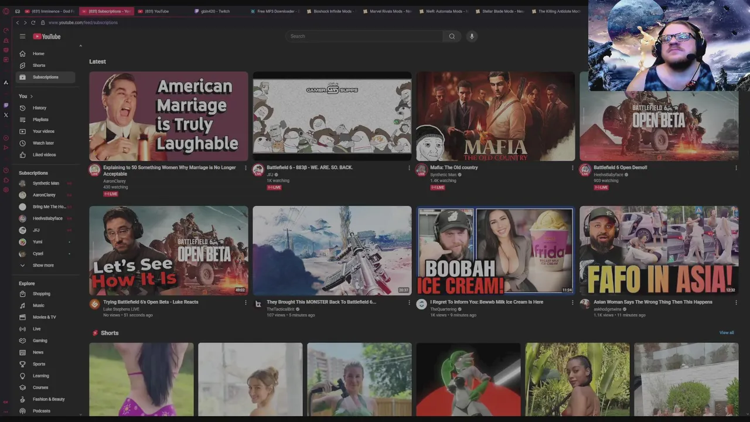
Task: Switch to Marvel Rivals Mods tab
Action: pos(387,11)
